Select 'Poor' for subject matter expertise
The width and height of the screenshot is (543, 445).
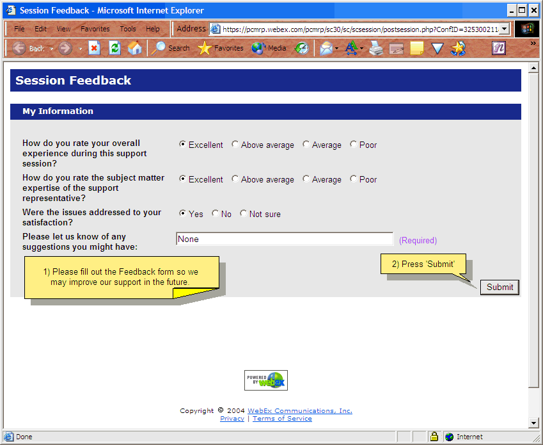click(x=354, y=179)
